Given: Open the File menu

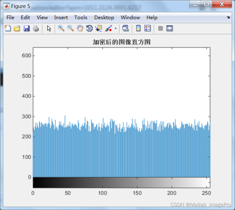Looking at the screenshot, I should coord(10,17).
